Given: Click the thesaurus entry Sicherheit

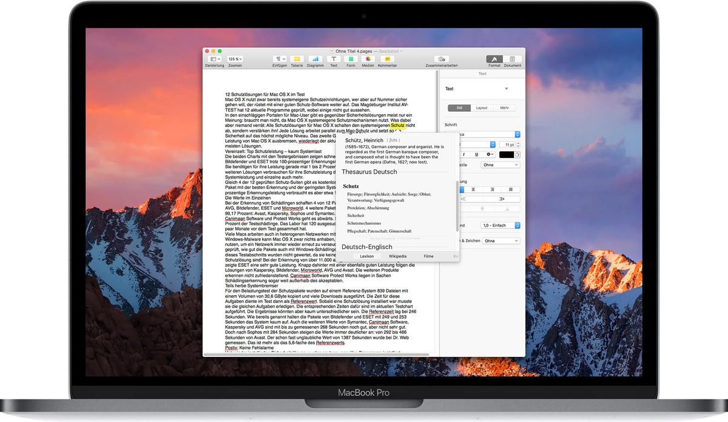Looking at the screenshot, I should coord(356,216).
